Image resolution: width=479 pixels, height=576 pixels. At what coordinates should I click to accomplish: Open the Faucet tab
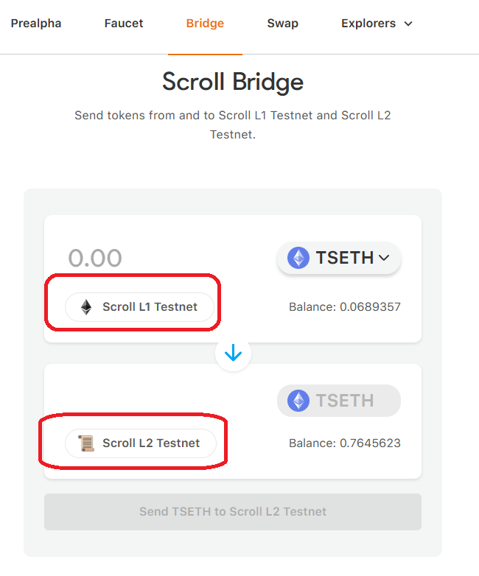124,24
